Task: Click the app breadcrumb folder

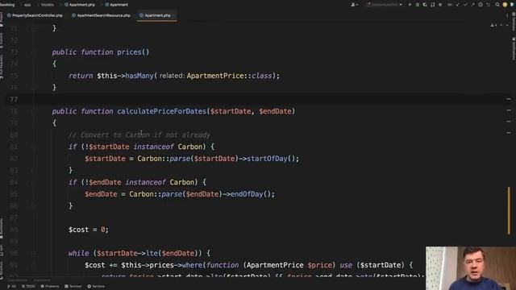Action: [27, 5]
